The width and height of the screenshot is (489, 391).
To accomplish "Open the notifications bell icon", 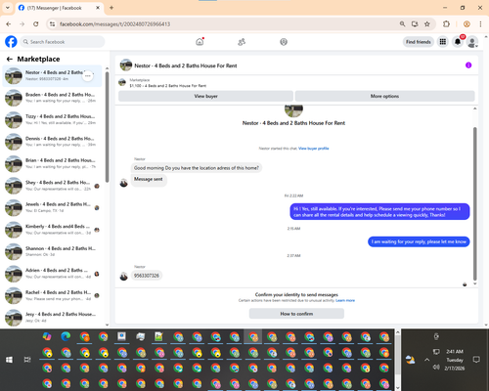I will tap(458, 42).
